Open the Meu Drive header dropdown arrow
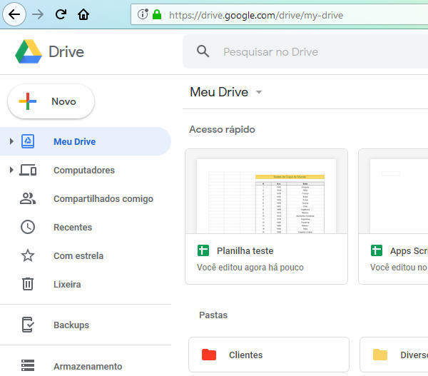 [259, 92]
